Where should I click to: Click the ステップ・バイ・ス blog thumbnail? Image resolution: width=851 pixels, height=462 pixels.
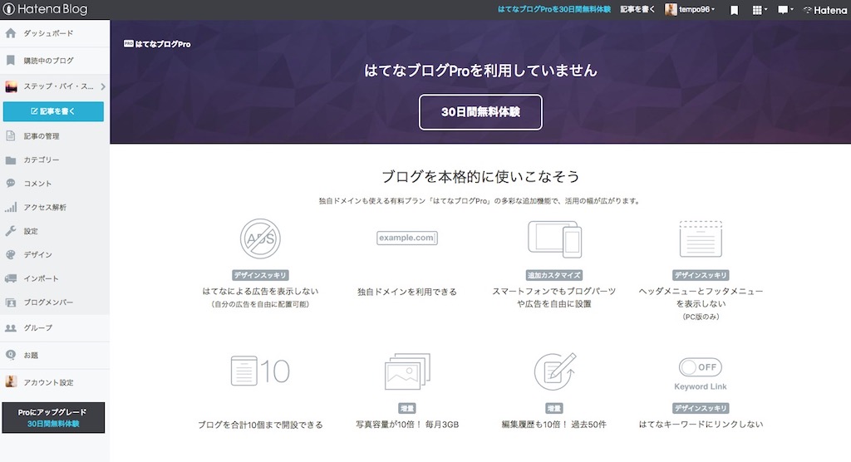click(x=11, y=86)
